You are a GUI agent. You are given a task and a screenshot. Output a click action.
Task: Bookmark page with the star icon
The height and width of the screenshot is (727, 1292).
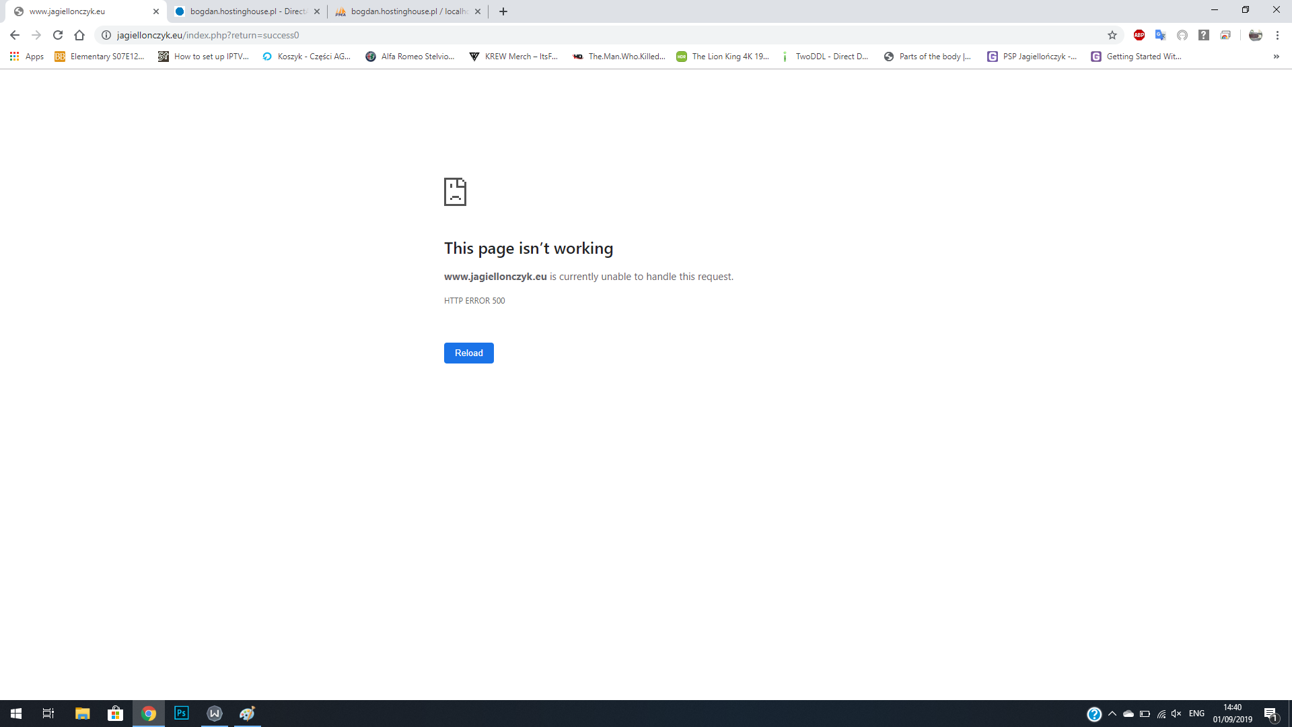coord(1112,35)
